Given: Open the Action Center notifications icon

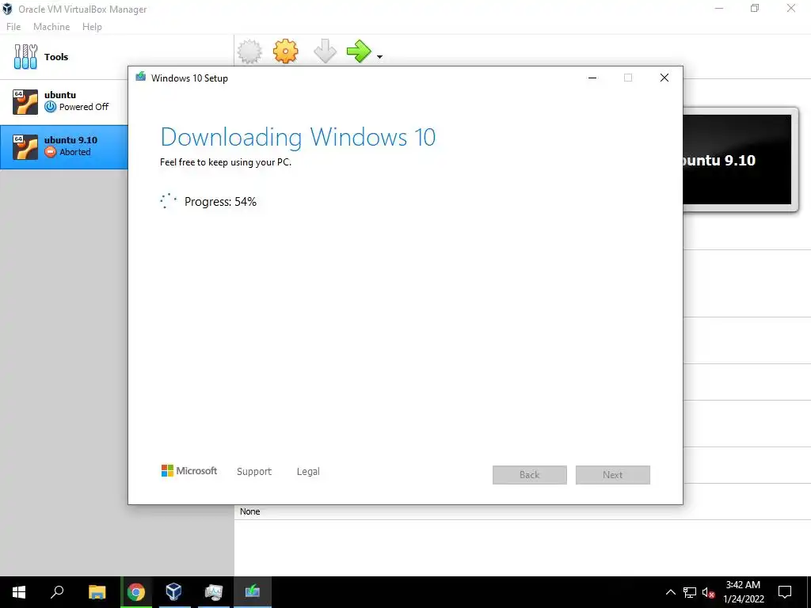Looking at the screenshot, I should pos(785,592).
